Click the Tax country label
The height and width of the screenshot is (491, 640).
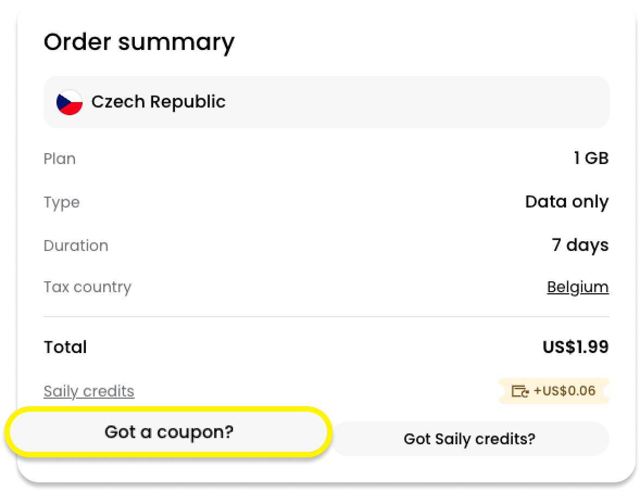pos(87,287)
